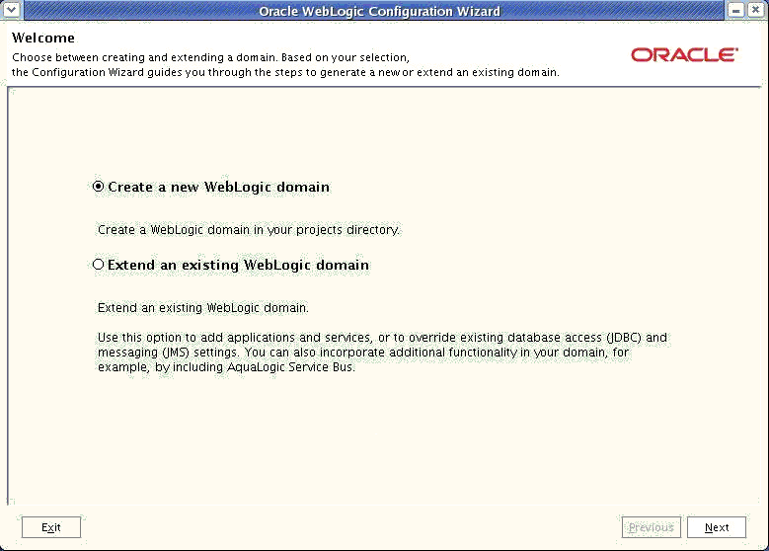
Task: Click the title 'Oracle WebLogic Configuration Wizard'
Action: [x=380, y=11]
